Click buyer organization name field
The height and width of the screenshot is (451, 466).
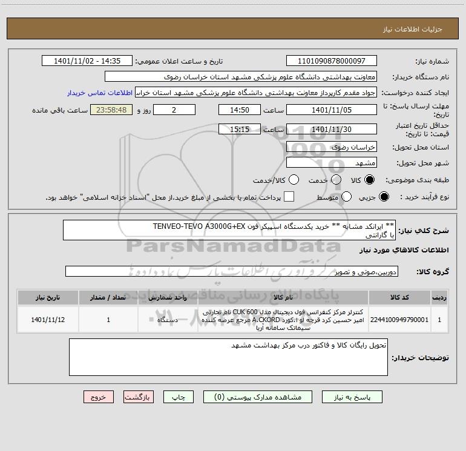pyautogui.click(x=241, y=77)
